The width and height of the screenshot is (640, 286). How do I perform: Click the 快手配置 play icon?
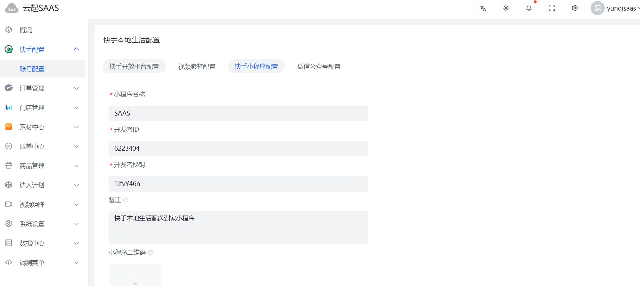[9, 49]
